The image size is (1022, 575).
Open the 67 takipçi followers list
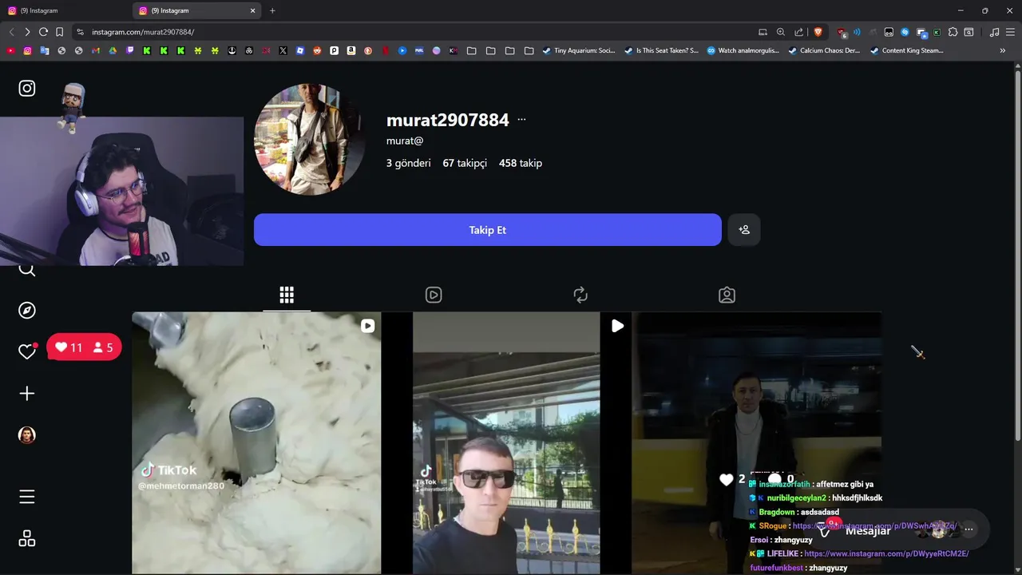point(465,163)
